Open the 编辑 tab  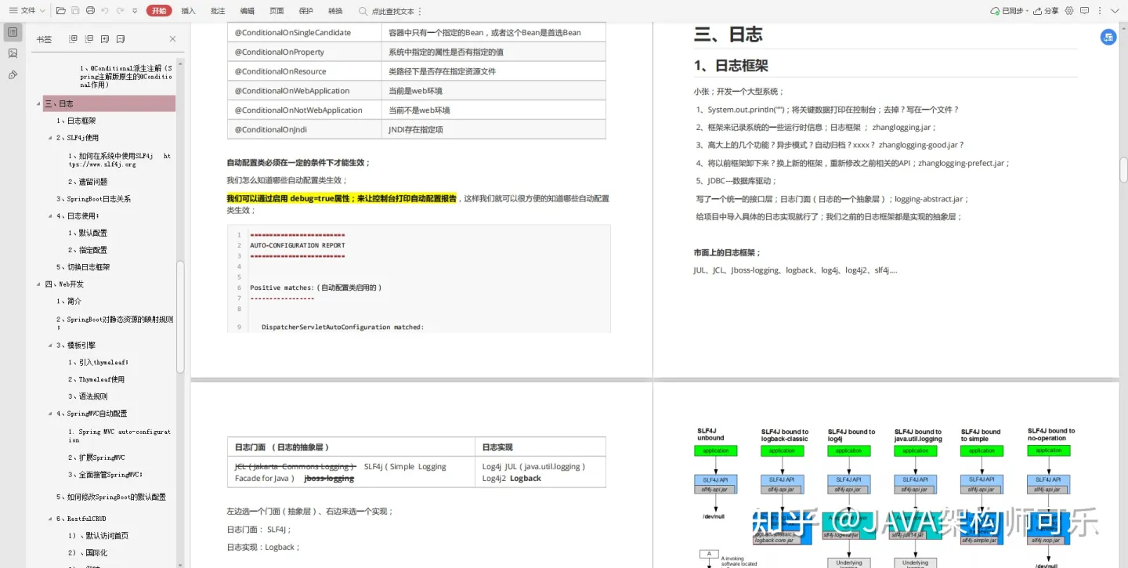pos(248,11)
